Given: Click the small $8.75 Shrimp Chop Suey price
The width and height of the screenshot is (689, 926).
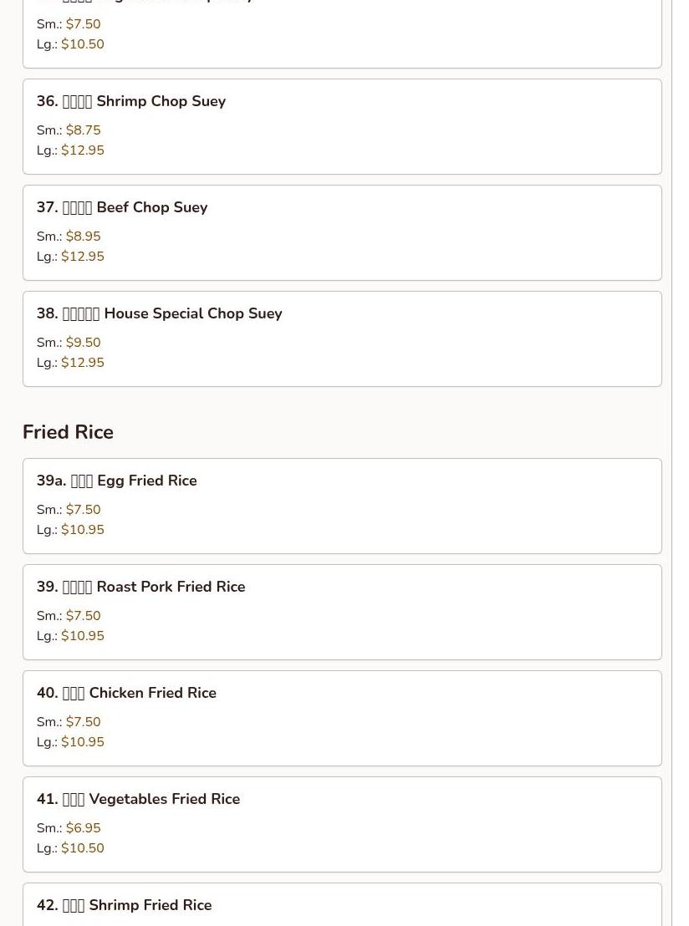Looking at the screenshot, I should [x=83, y=130].
